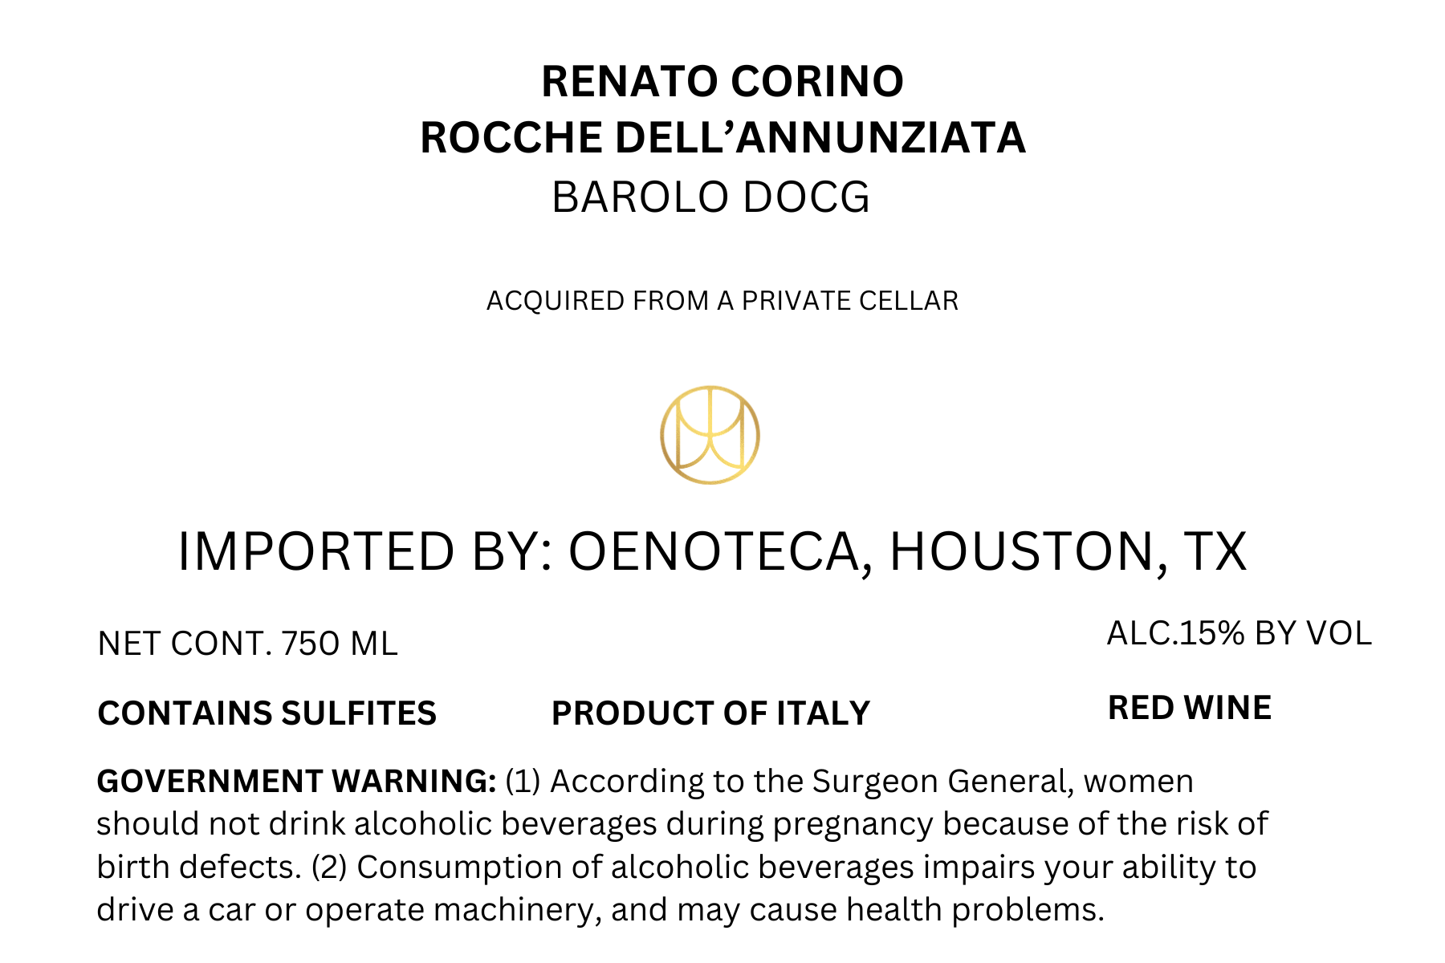Select the BAROLO DOCG text line
This screenshot has height=963, width=1445.
(x=710, y=197)
